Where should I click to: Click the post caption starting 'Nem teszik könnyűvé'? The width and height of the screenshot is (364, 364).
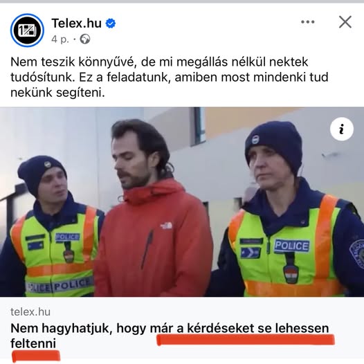coord(170,78)
